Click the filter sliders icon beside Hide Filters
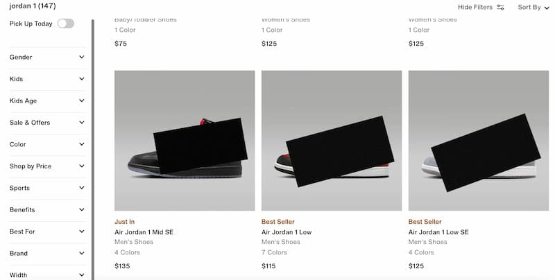The image size is (555, 280). point(500,7)
